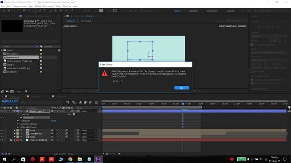Open Chrome from the Windows taskbar
Image resolution: width=291 pixels, height=163 pixels.
pyautogui.click(x=70, y=159)
